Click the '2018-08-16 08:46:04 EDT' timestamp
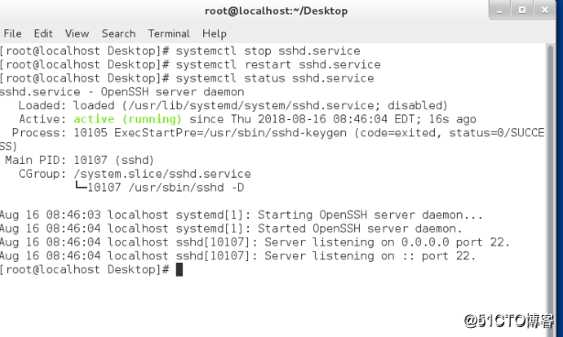 [x=336, y=119]
